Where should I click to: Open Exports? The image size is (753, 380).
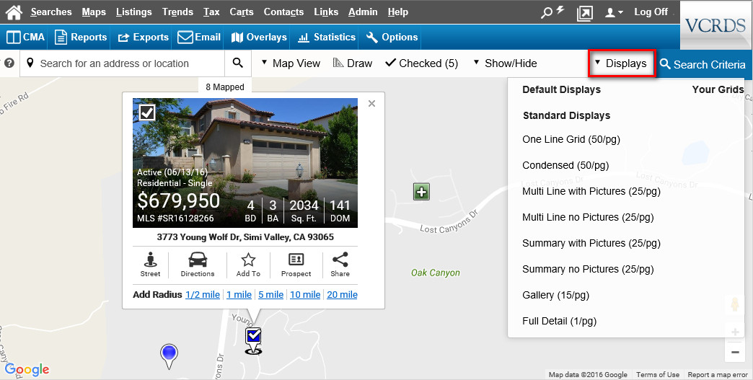tap(143, 37)
